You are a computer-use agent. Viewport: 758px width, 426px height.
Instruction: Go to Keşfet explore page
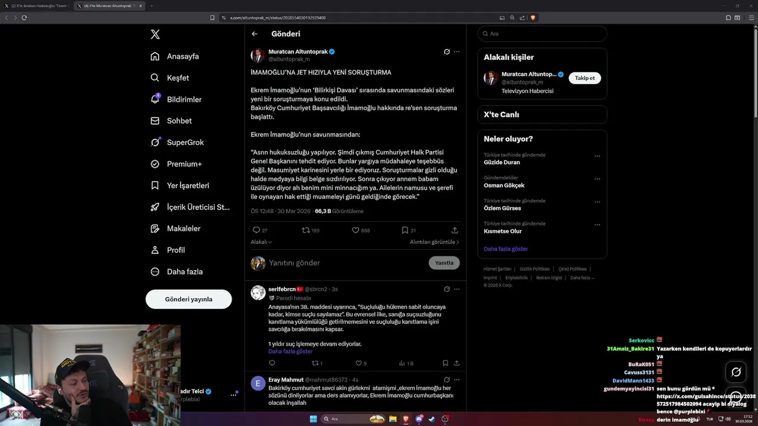(170, 78)
